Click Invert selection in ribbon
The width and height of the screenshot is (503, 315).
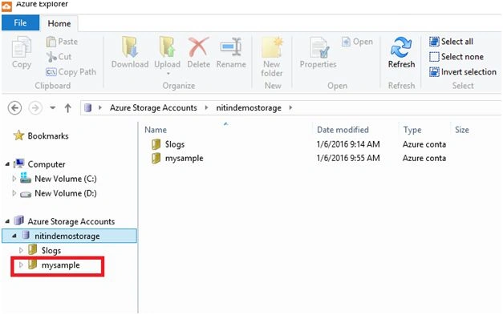pyautogui.click(x=463, y=72)
